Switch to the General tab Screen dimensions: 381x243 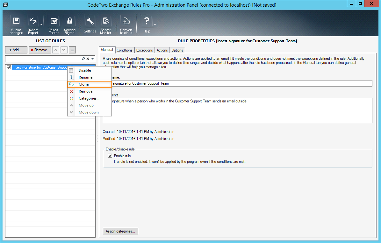pos(107,50)
